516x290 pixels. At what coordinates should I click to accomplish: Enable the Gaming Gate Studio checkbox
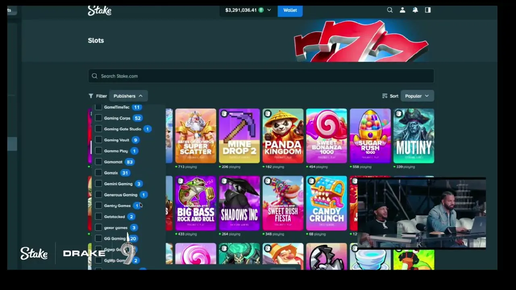point(98,129)
